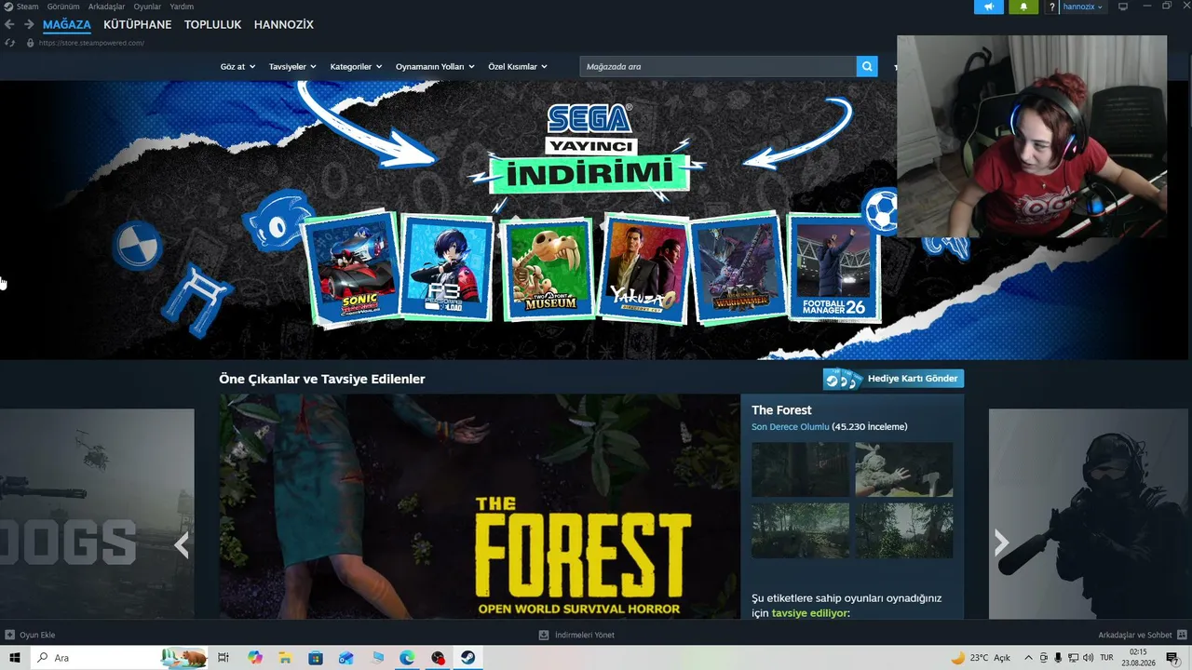The height and width of the screenshot is (670, 1192).
Task: Open the HANNOZİX profile tab
Action: (x=284, y=24)
